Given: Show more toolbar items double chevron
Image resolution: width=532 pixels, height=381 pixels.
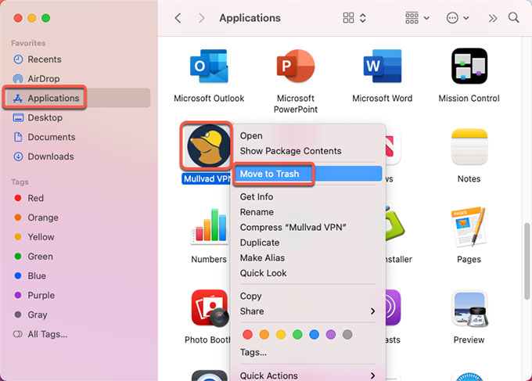Looking at the screenshot, I should (493, 18).
